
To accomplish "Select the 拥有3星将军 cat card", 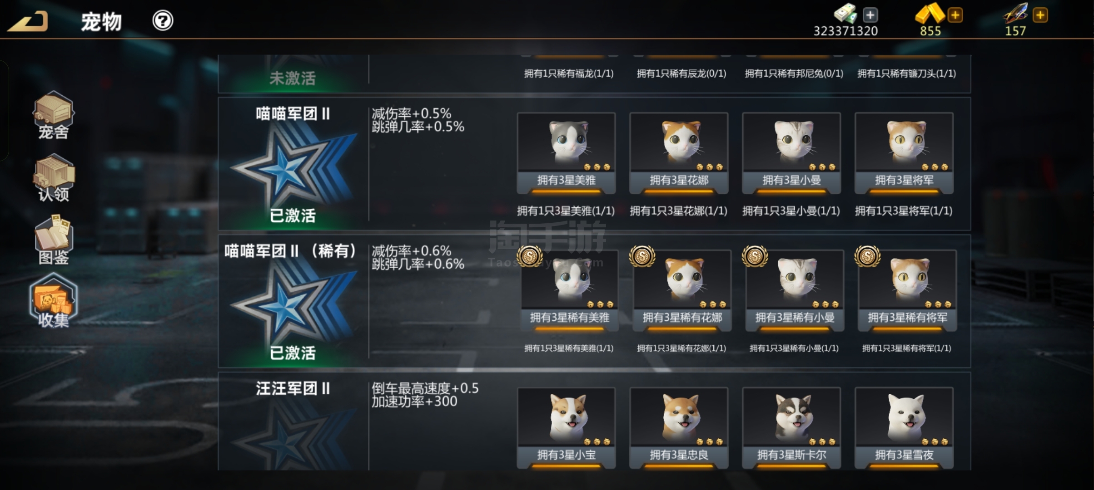I will 904,153.
